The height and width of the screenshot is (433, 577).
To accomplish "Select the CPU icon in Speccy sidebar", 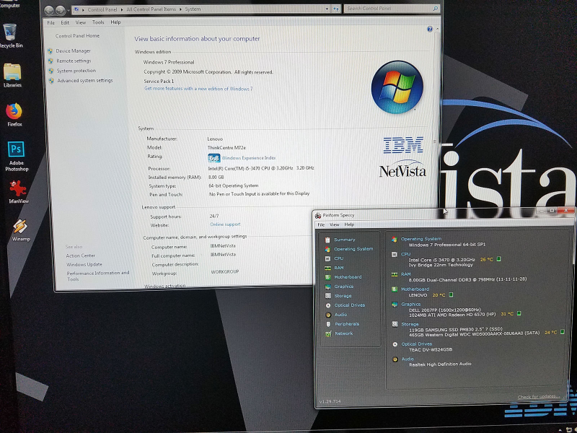I will 327,258.
